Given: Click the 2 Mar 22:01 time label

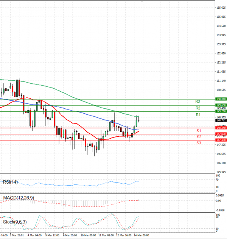Looking at the screenshot, I should pyautogui.click(x=17, y=235).
